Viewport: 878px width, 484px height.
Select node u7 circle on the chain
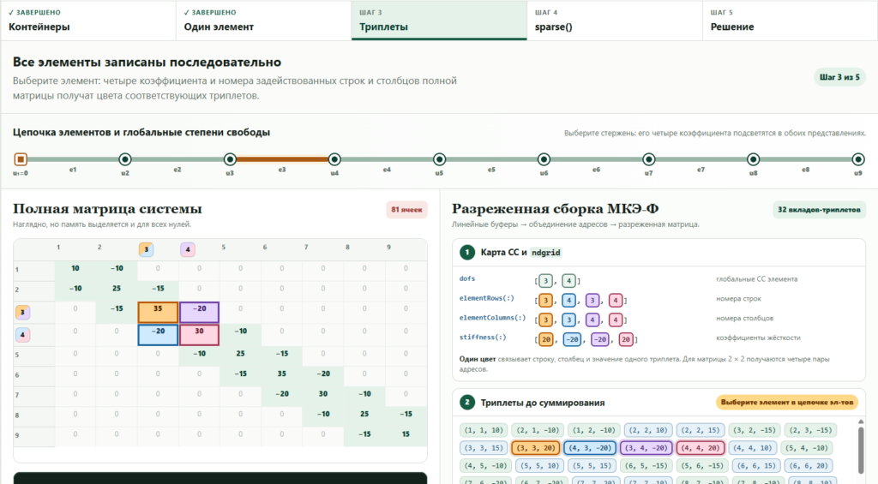click(x=648, y=159)
